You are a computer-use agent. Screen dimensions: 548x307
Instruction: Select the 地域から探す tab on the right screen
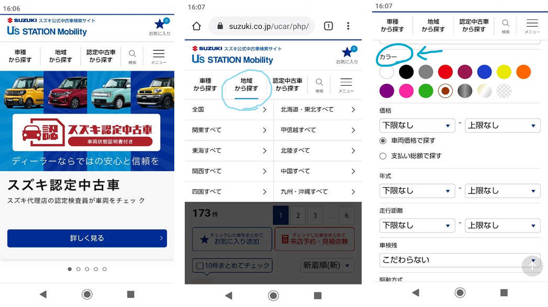coord(433,26)
